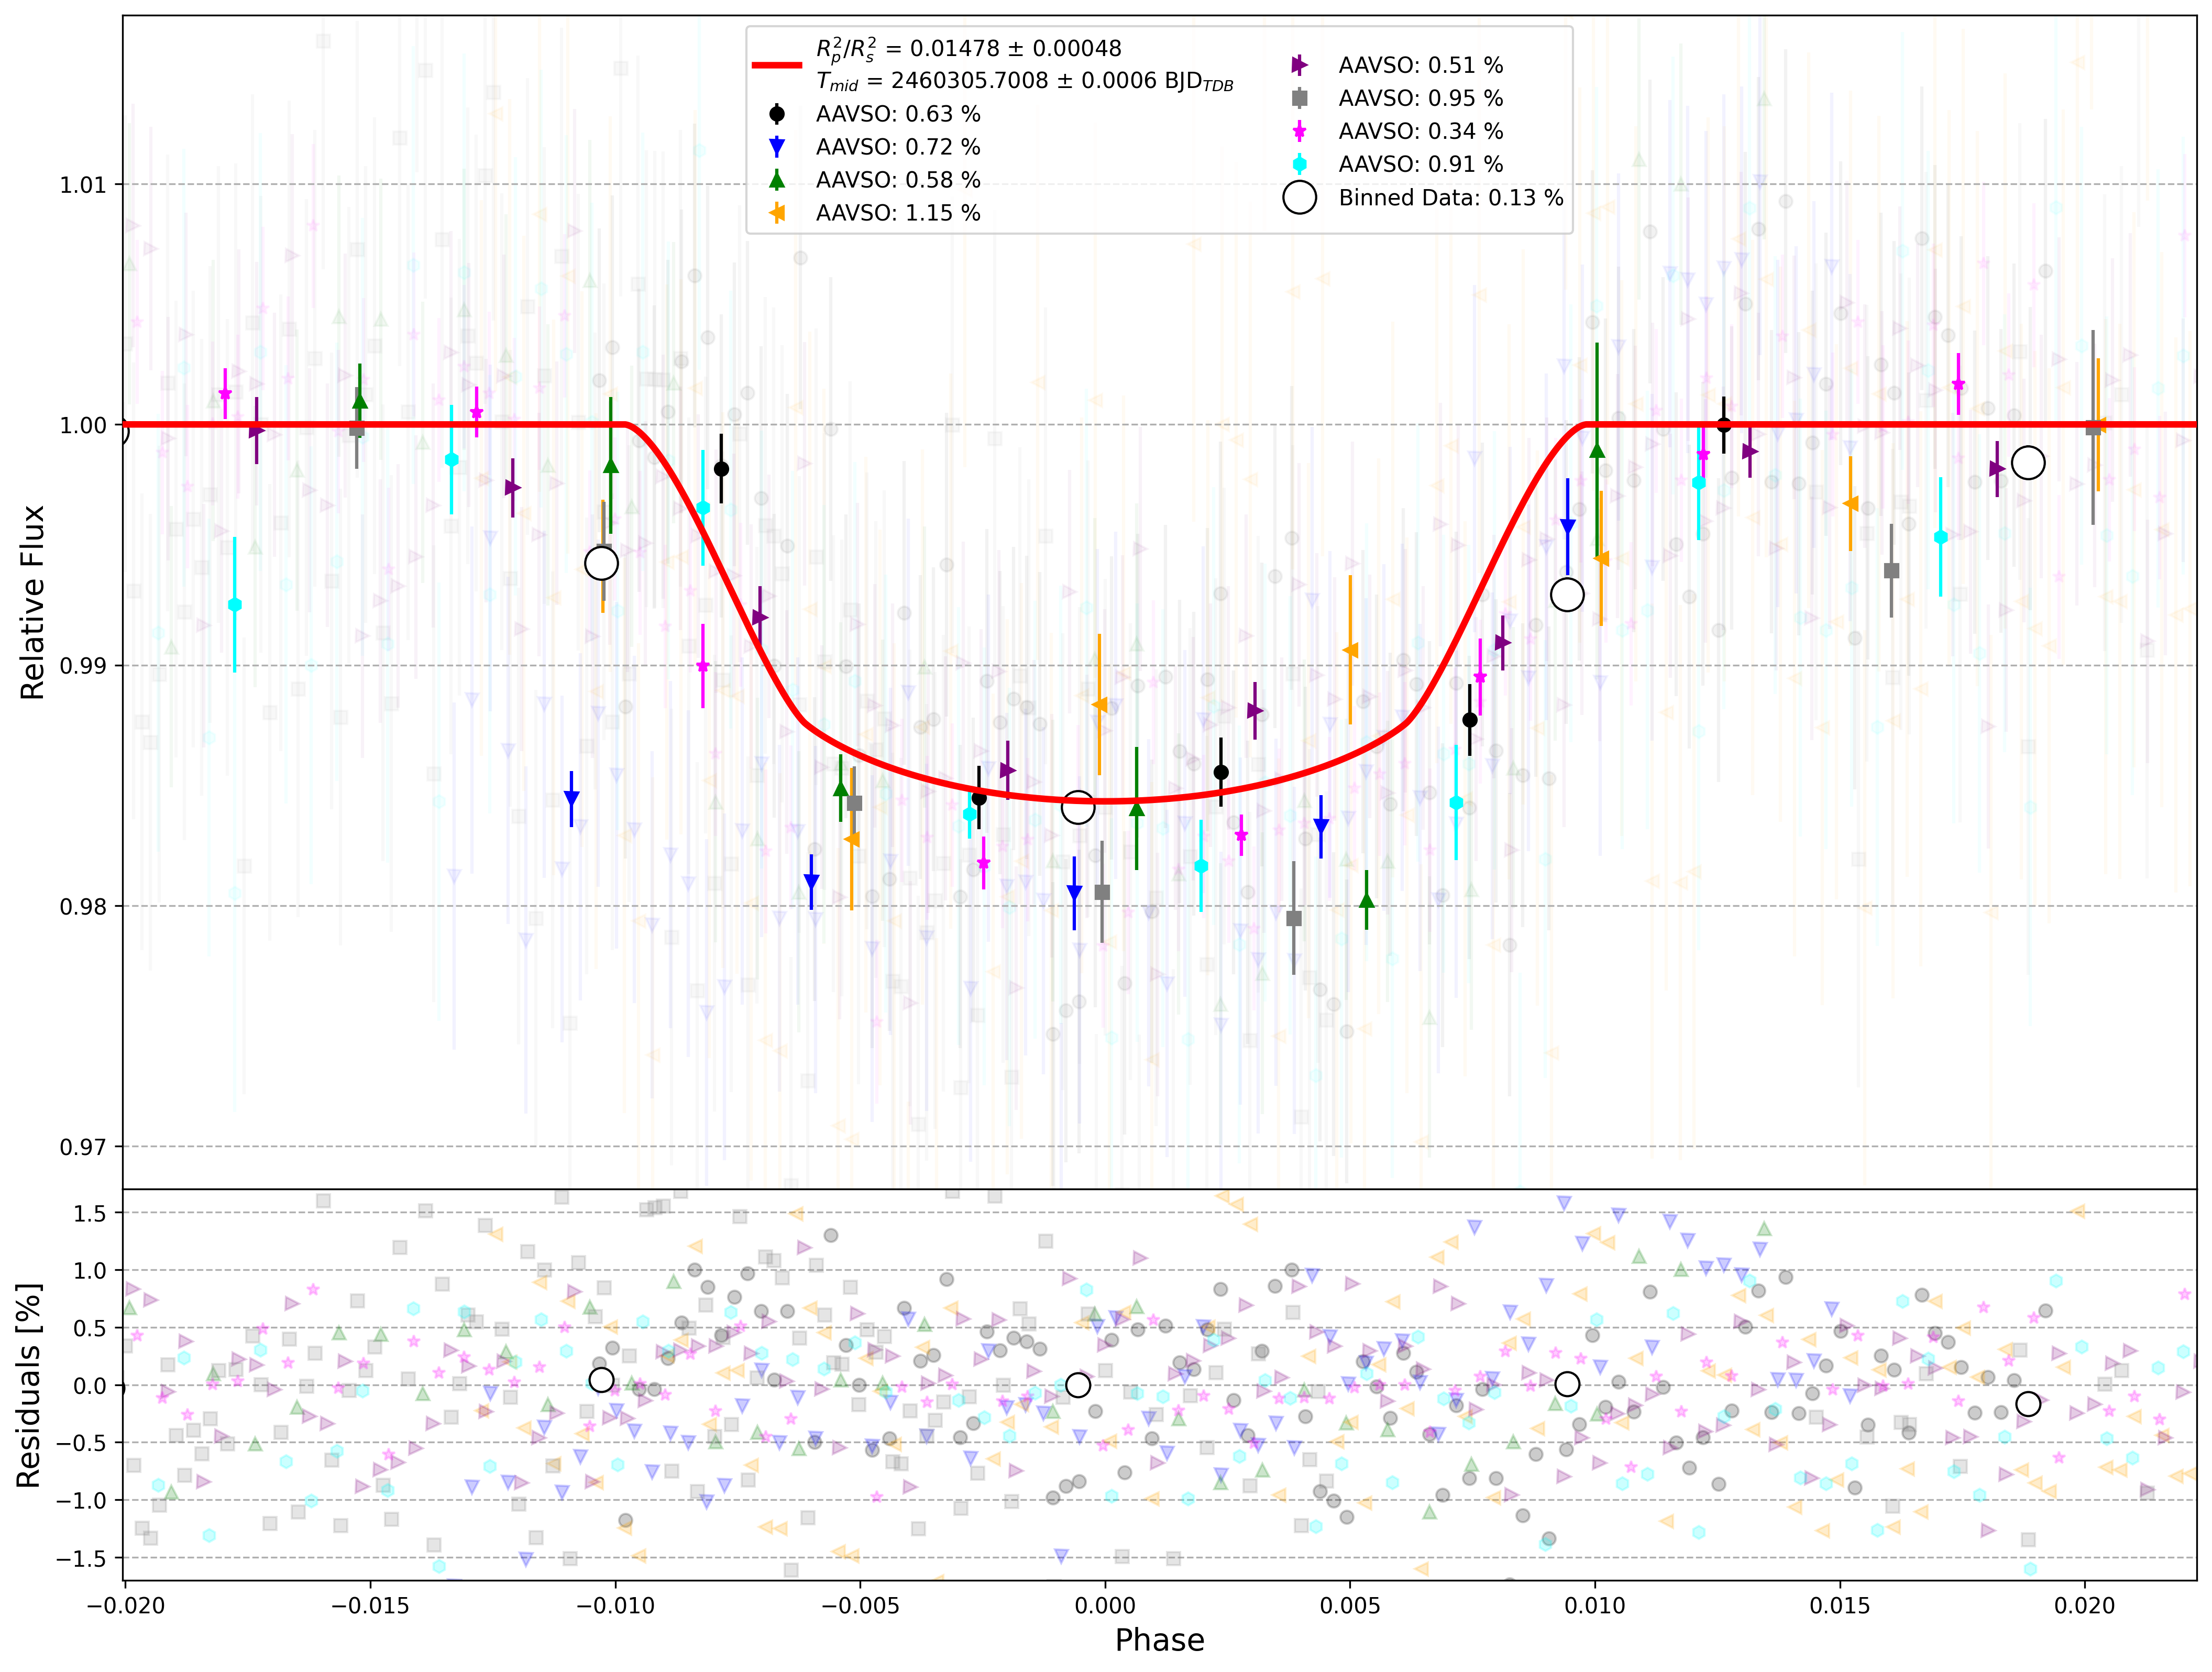This screenshot has width=2212, height=1672.
Task: Click legend label AAVSO: 0.51 %
Action: [1421, 65]
